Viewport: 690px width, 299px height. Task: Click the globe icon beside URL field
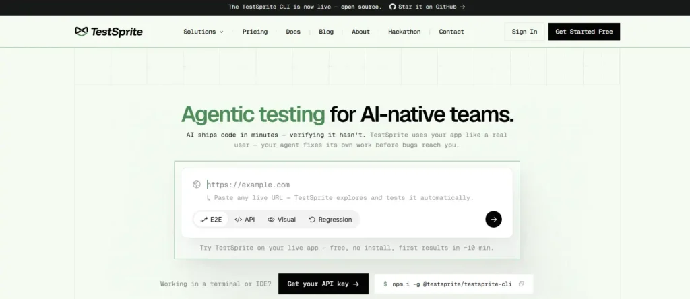pyautogui.click(x=197, y=185)
